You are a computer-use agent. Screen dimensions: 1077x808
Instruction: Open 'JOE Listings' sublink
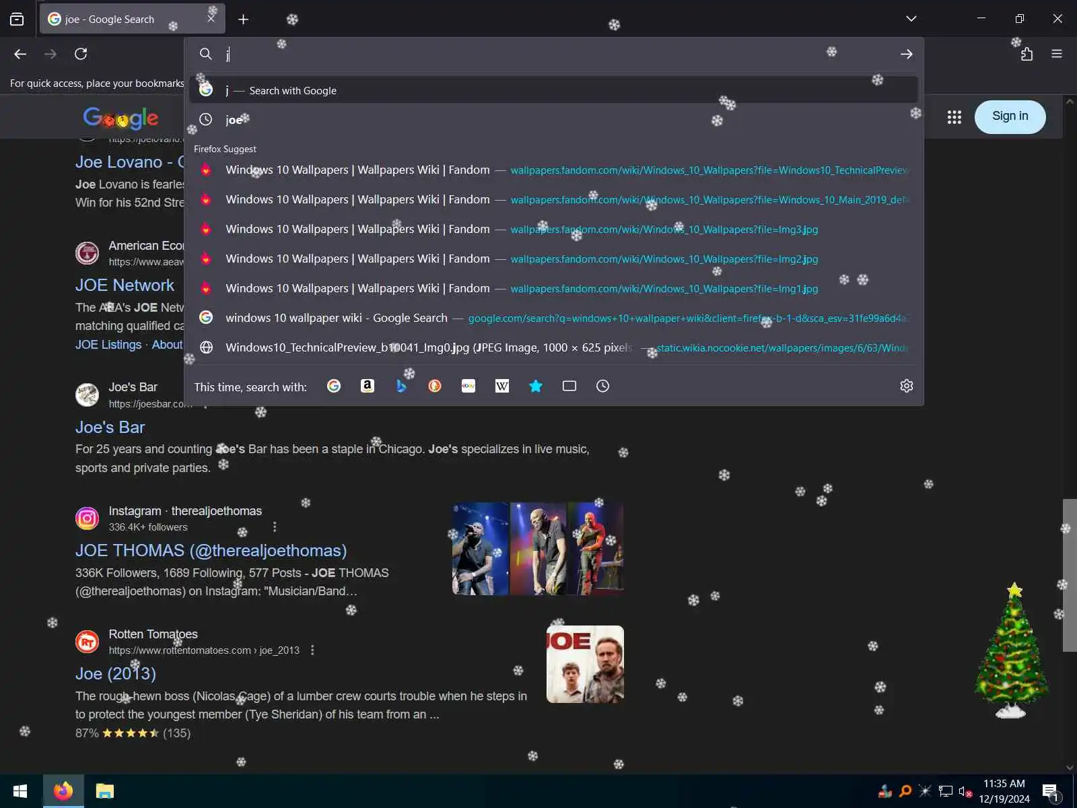pos(108,344)
